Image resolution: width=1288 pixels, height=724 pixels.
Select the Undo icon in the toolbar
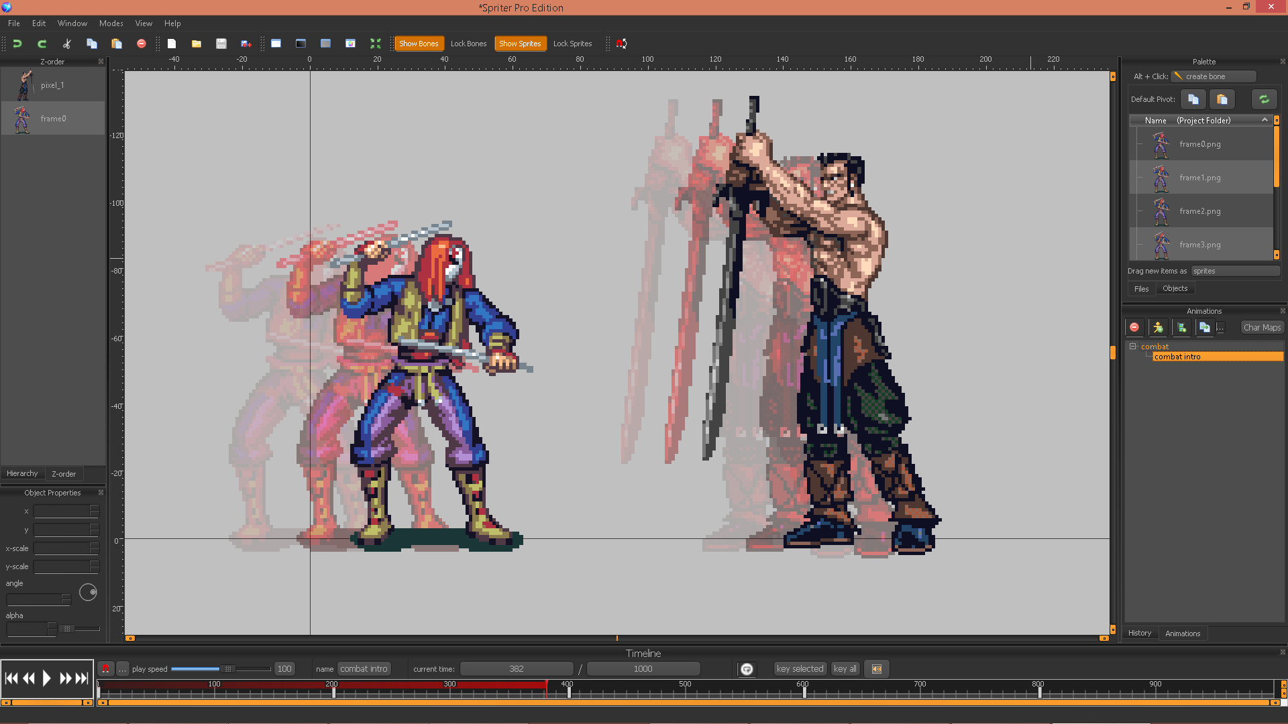[x=18, y=44]
